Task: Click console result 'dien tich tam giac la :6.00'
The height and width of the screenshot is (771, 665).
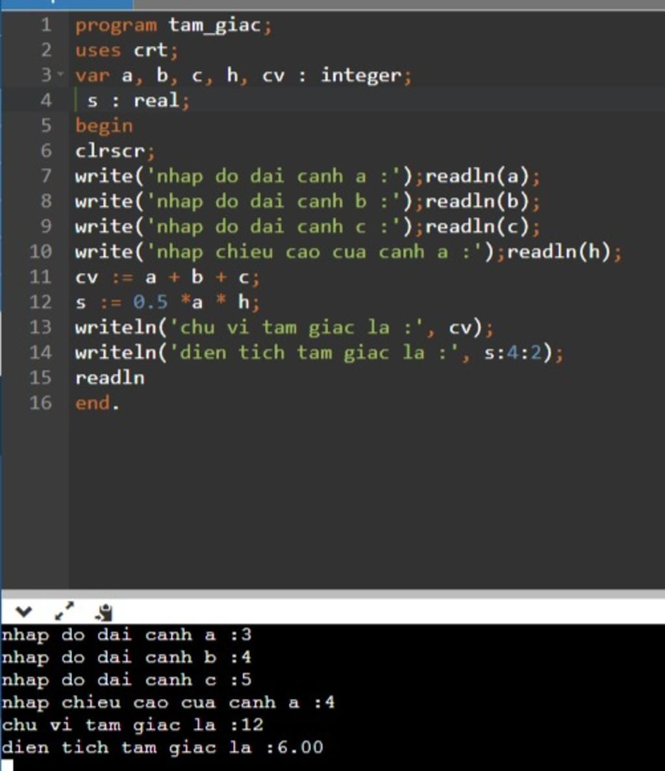Action: coord(162,748)
